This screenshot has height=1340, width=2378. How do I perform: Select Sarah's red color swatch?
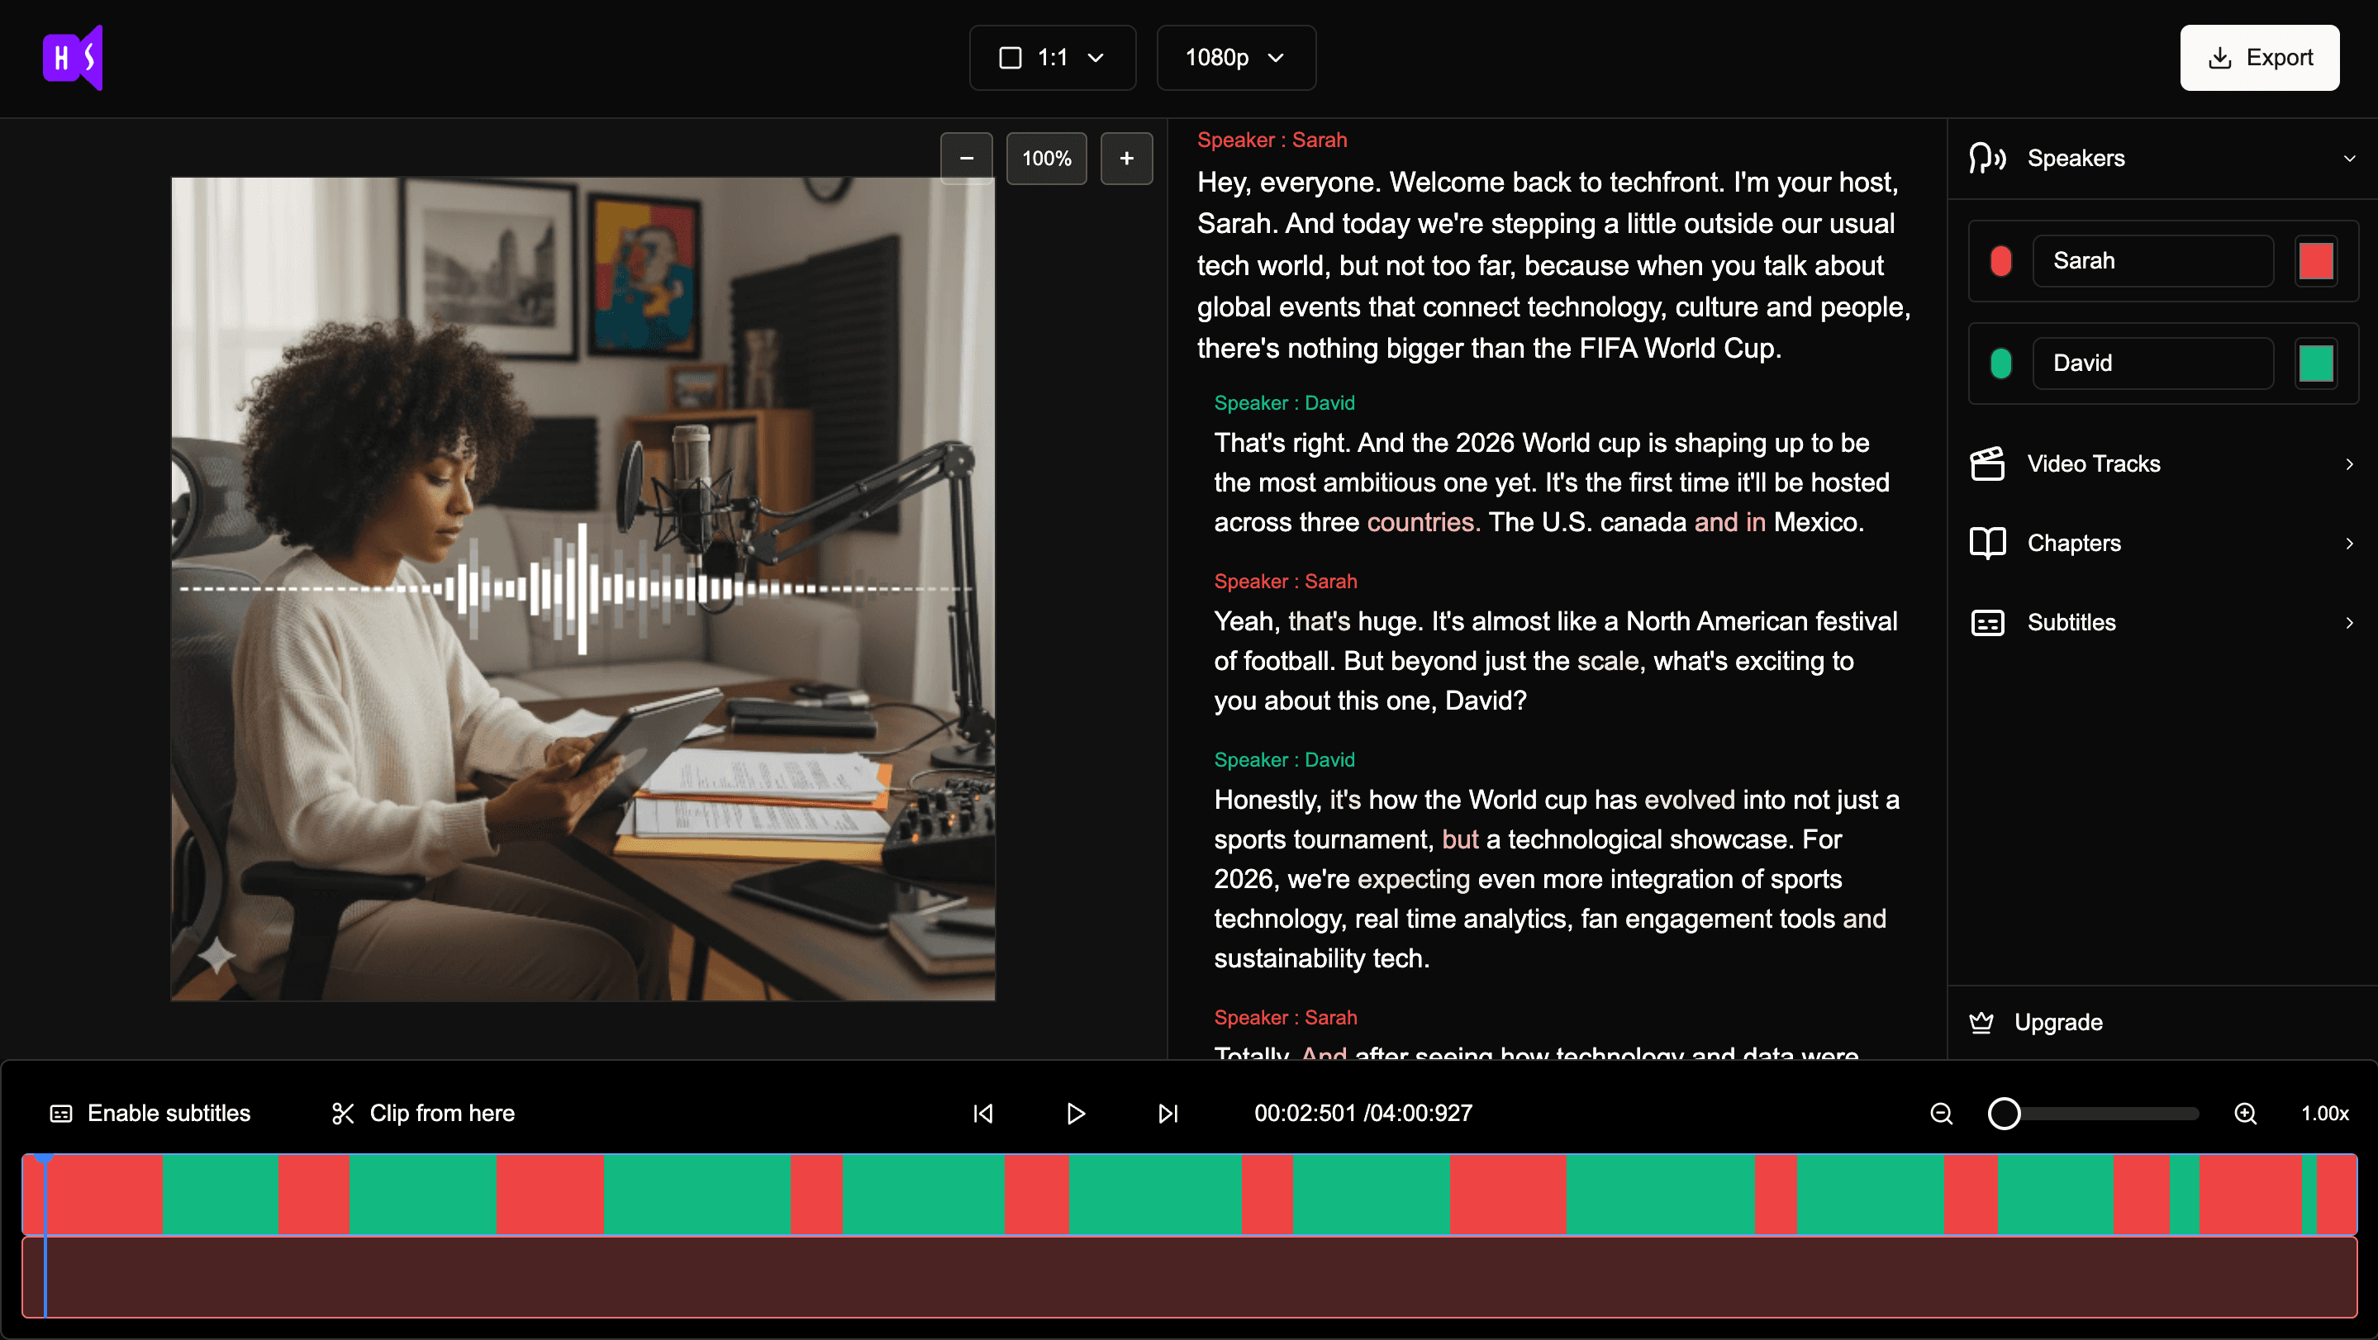pos(2316,260)
